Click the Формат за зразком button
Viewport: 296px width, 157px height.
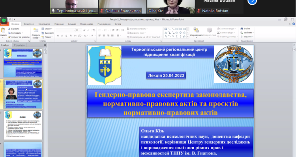coord(19,37)
